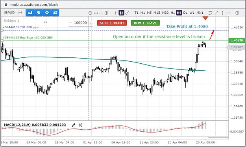Image resolution: width=246 pixels, height=147 pixels.
Task: Click the blue diamond icon button
Action: tap(47, 13)
